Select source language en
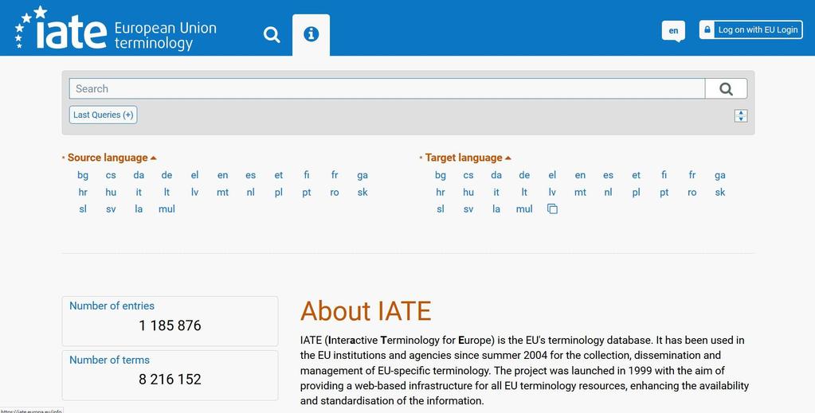The width and height of the screenshot is (815, 413). [x=222, y=175]
